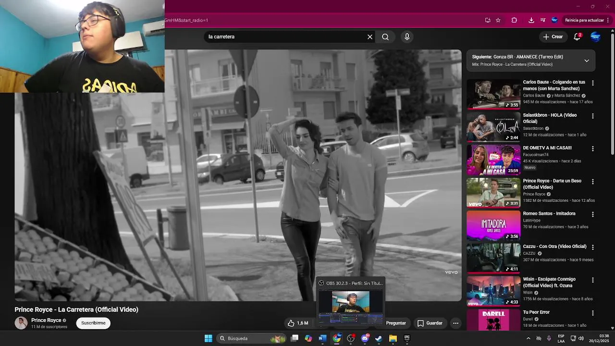
Task: Open File Explorer from the taskbar
Action: click(x=393, y=338)
